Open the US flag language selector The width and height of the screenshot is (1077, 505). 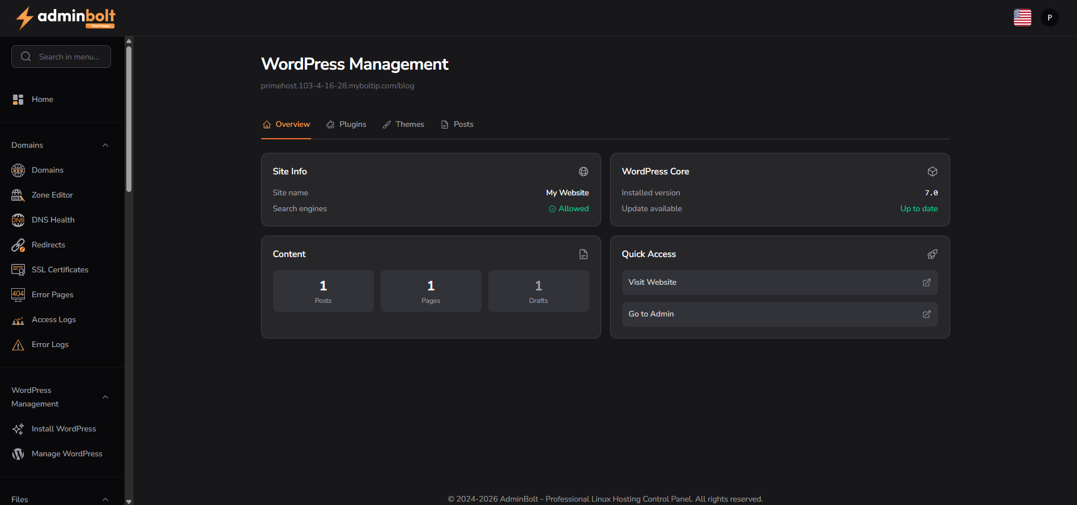1023,18
